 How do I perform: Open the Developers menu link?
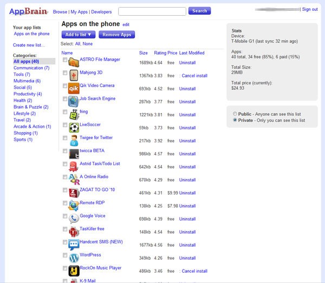[101, 12]
